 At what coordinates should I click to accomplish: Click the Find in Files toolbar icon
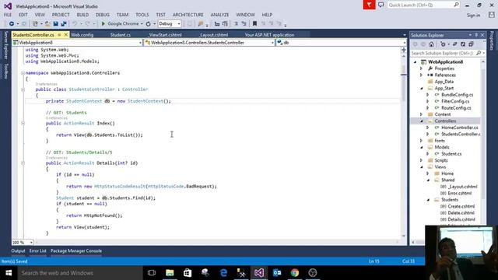(x=201, y=24)
